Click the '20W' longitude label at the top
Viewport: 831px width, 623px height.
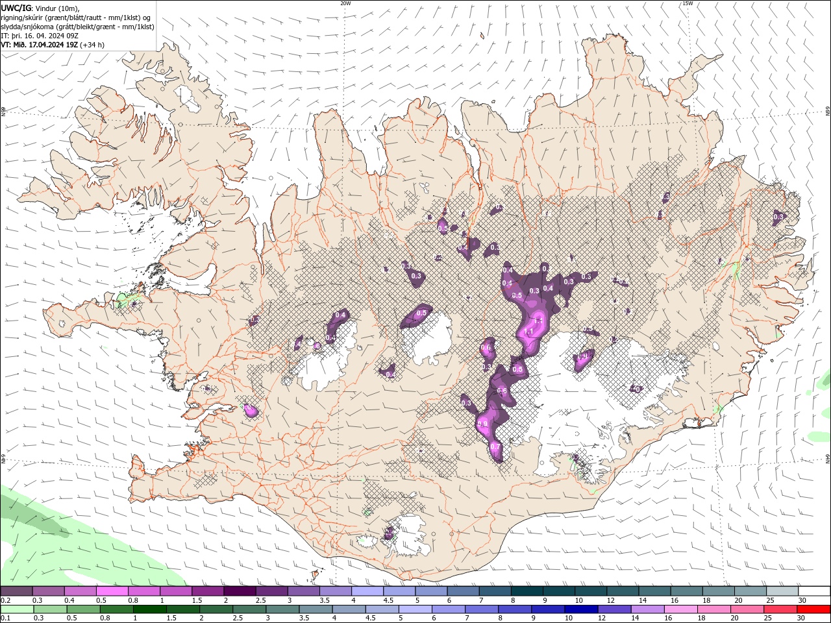(345, 3)
